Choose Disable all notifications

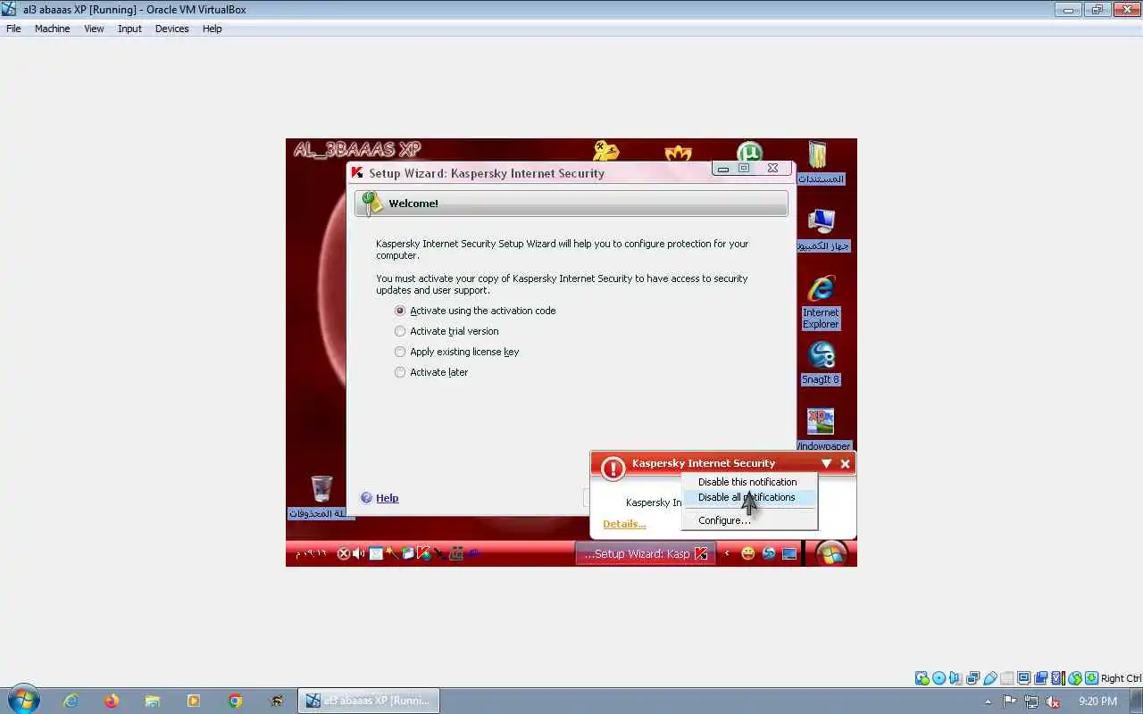pos(747,497)
